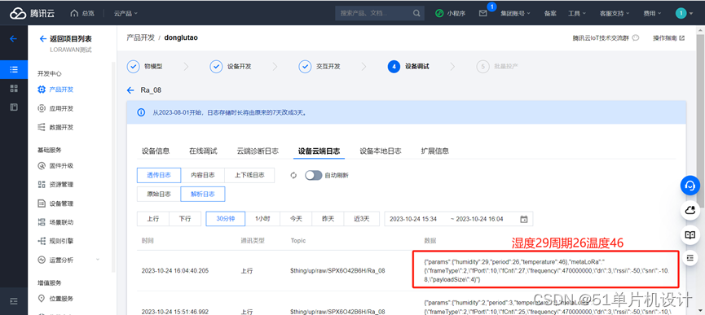Screen dimensions: 705x315
Task: Click the floating list menu icon
Action: (690, 257)
